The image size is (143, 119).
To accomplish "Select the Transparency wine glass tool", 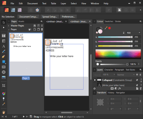I will pyautogui.click(x=4, y=99).
